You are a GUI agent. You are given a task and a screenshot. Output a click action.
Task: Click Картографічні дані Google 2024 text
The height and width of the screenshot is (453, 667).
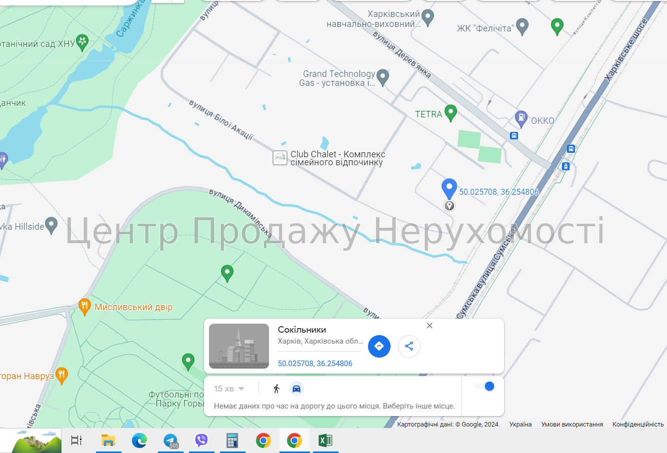(448, 425)
